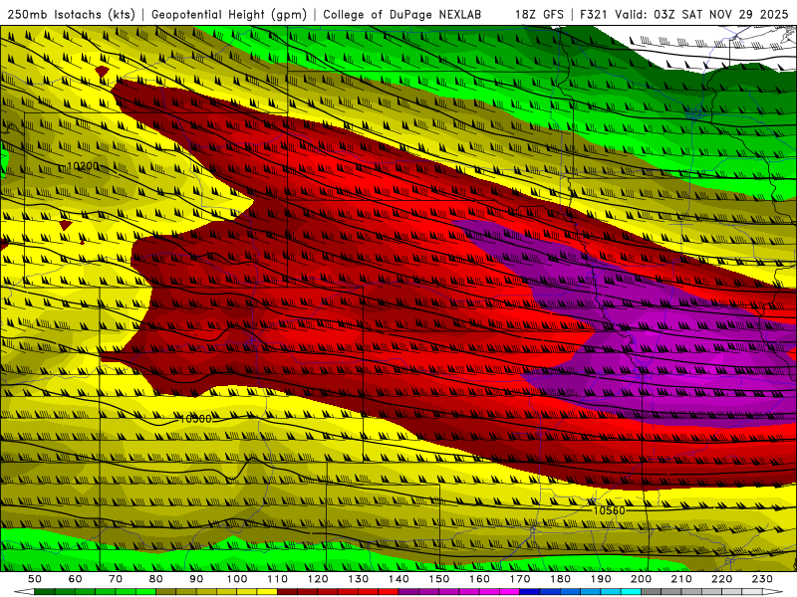Select the magenta swatch just before 170

coord(510,592)
